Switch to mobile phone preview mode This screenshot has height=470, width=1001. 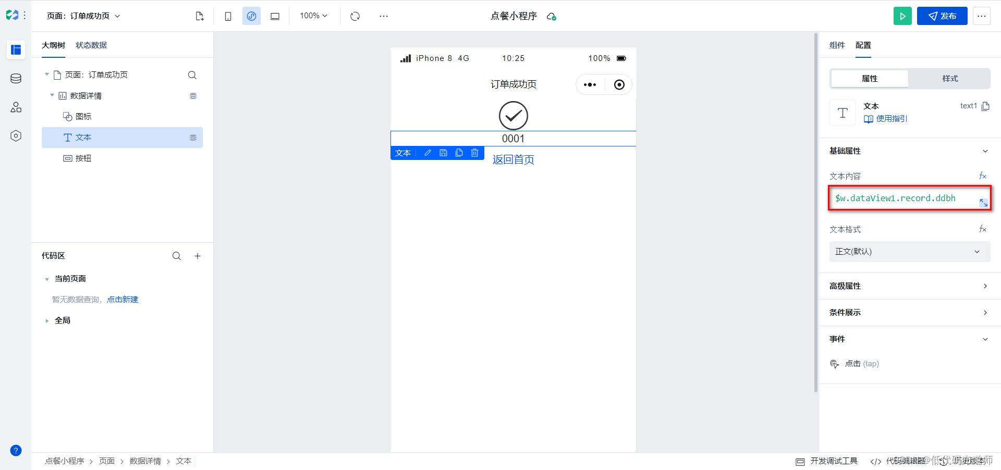click(x=228, y=16)
